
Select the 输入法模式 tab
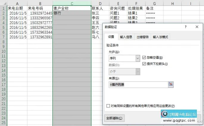tap(161, 37)
